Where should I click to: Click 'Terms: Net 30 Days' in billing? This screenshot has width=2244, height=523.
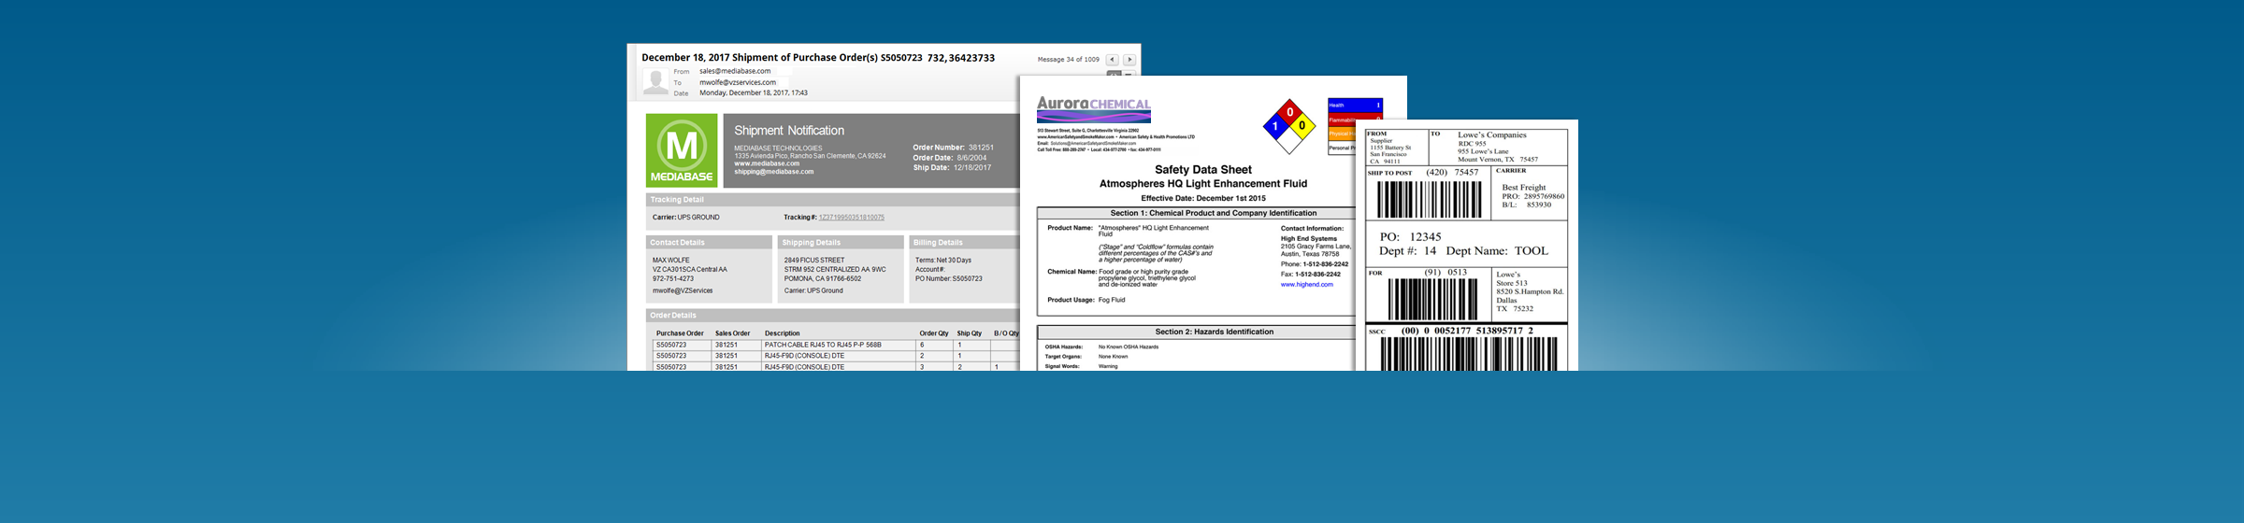943,261
